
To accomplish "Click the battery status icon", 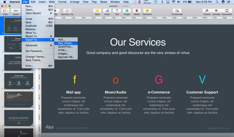I will click(190, 2).
